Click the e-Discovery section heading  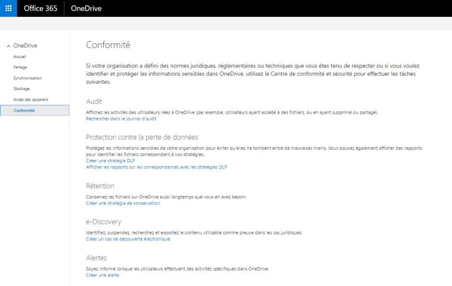pos(103,222)
